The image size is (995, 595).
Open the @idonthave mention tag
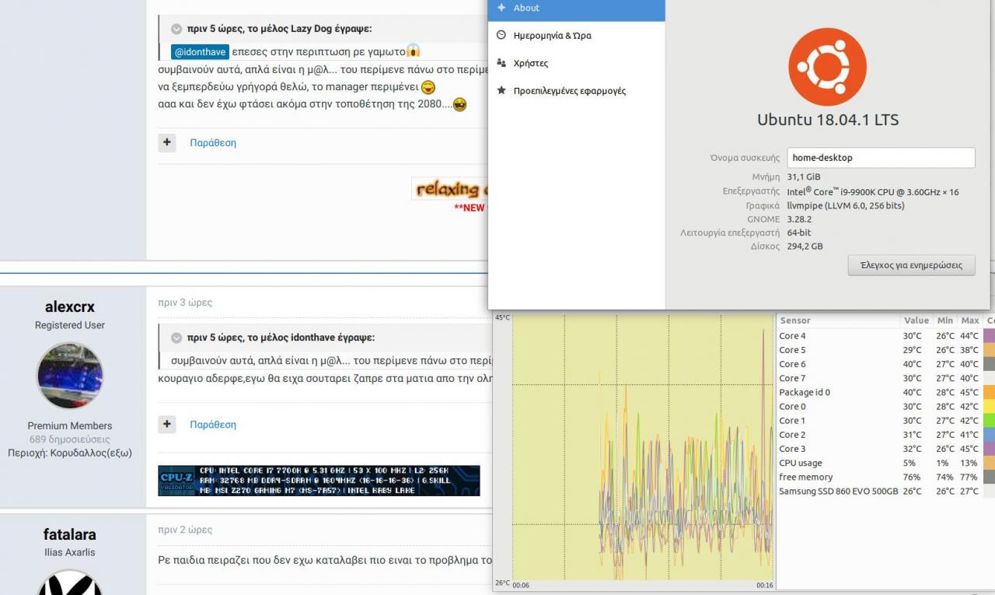pos(200,52)
